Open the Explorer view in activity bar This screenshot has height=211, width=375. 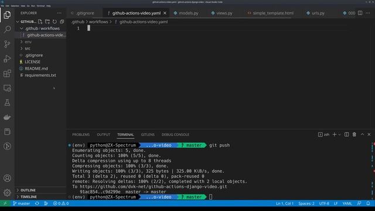[7, 15]
